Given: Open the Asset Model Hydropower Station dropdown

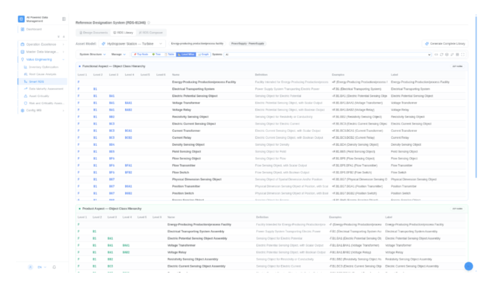Looking at the screenshot, I should point(132,44).
